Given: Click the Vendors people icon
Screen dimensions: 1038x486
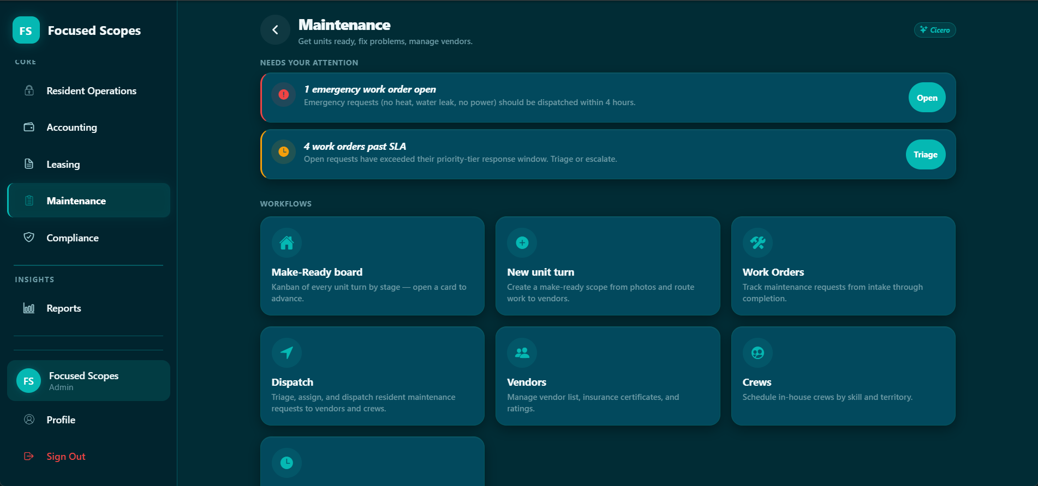Looking at the screenshot, I should click(522, 353).
